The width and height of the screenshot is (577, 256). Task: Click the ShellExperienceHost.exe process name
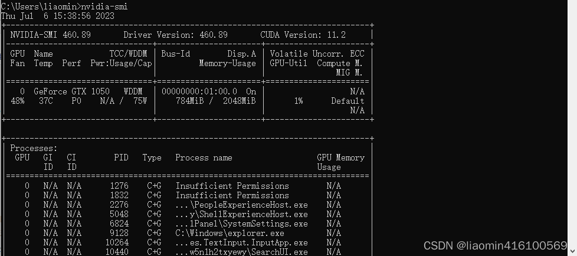click(x=242, y=215)
